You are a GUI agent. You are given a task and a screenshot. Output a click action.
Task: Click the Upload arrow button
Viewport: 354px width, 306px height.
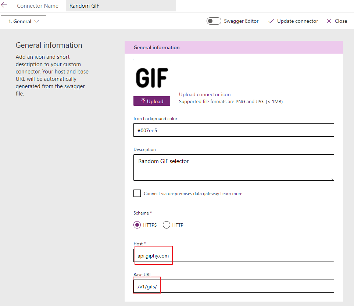[151, 101]
